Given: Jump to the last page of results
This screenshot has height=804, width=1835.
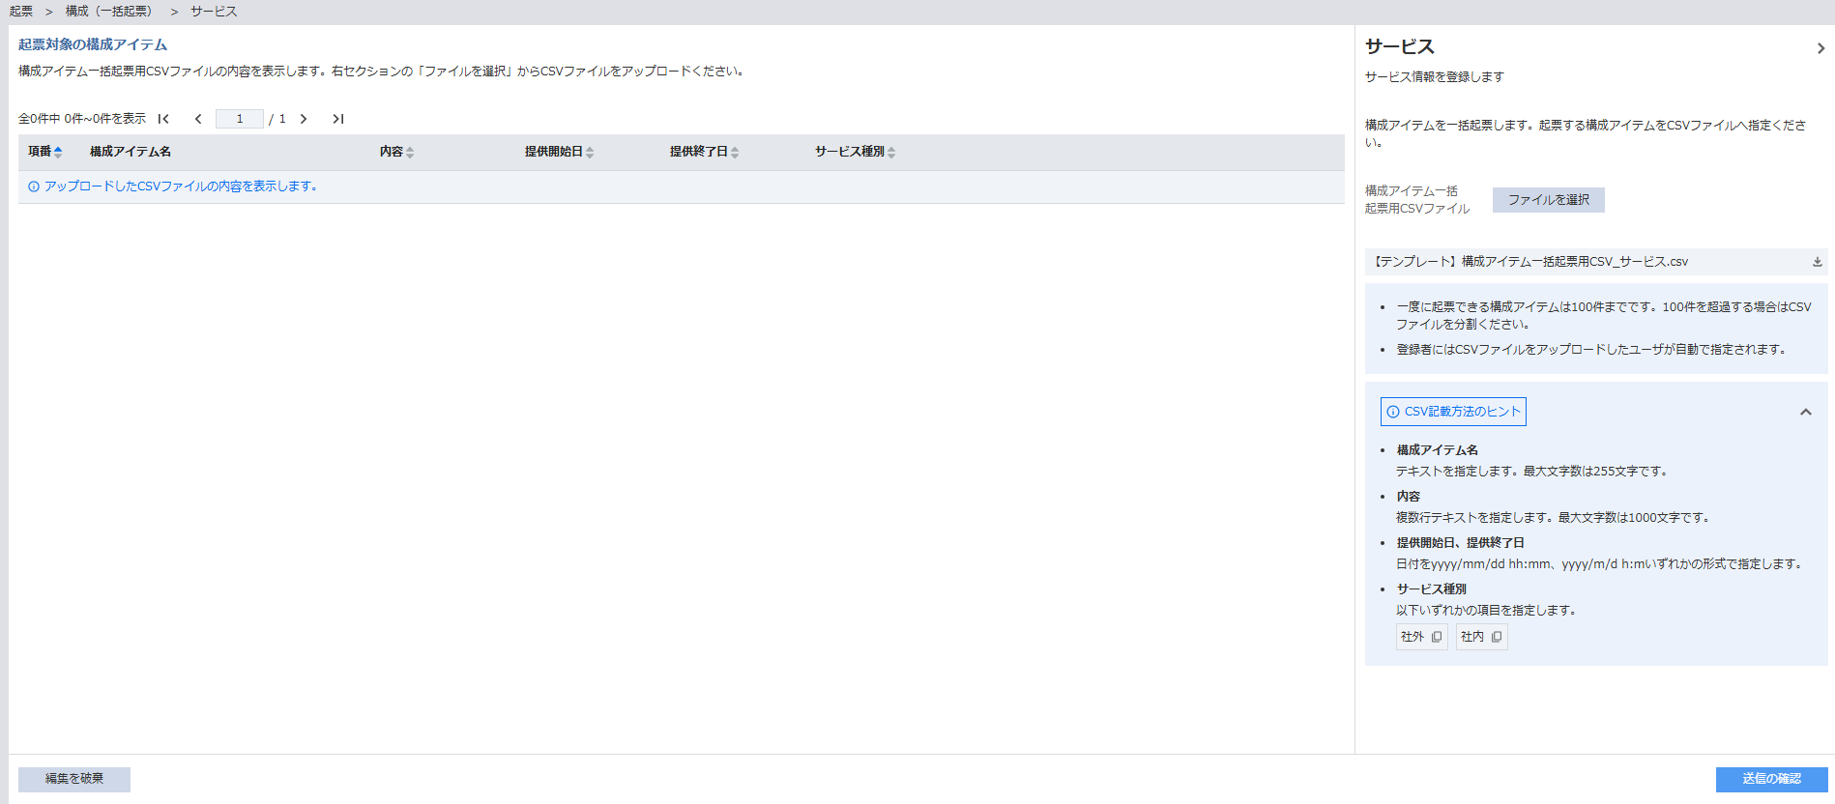Looking at the screenshot, I should point(337,119).
